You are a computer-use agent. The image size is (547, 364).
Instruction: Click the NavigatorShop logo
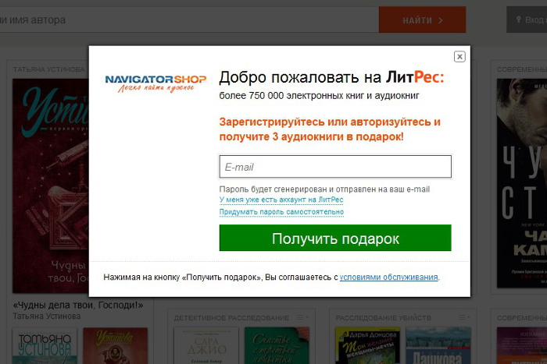(x=156, y=83)
